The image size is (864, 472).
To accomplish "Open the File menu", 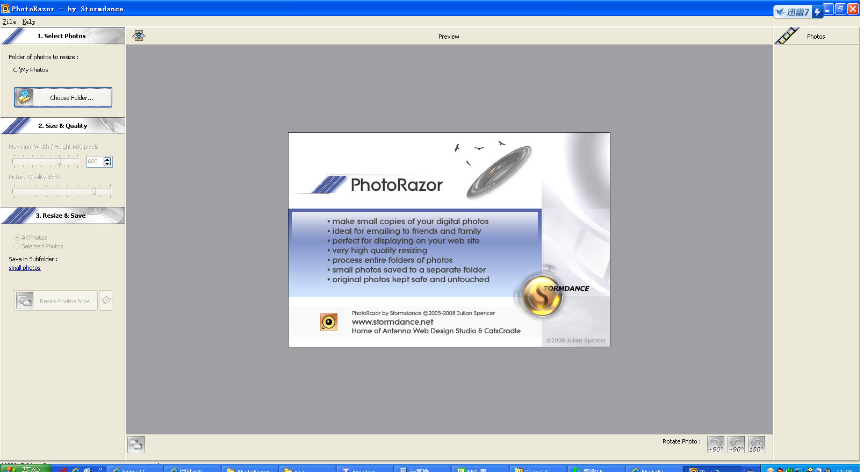I will 9,22.
